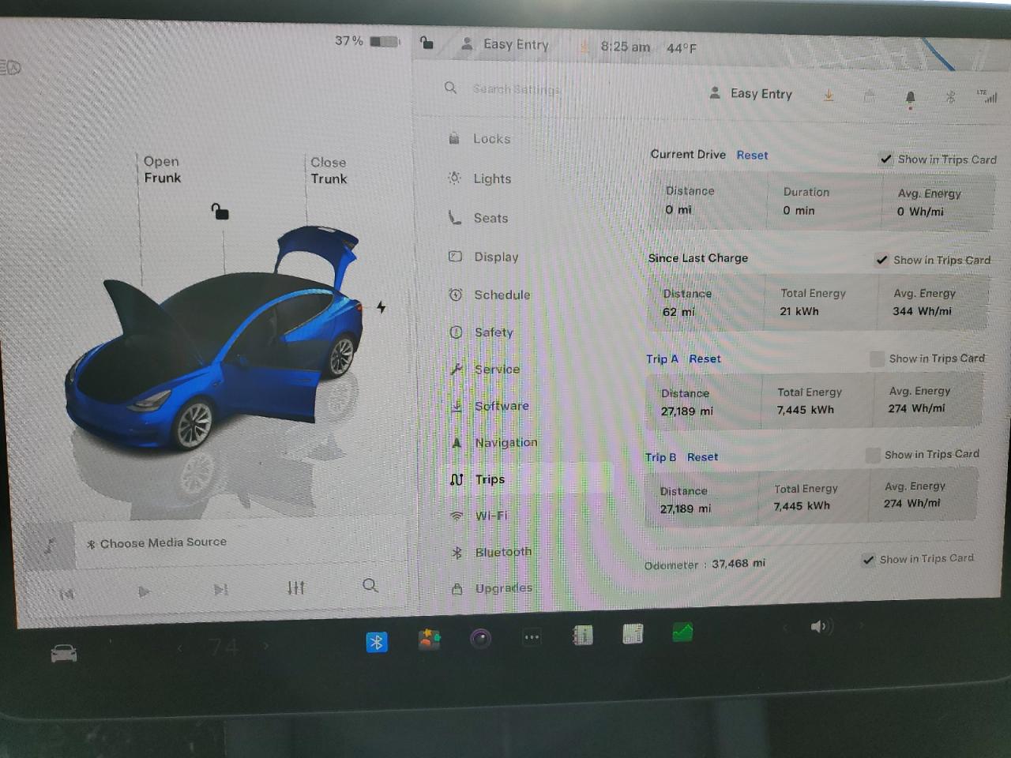Tap the headlight indicator icon at left edge

point(10,68)
